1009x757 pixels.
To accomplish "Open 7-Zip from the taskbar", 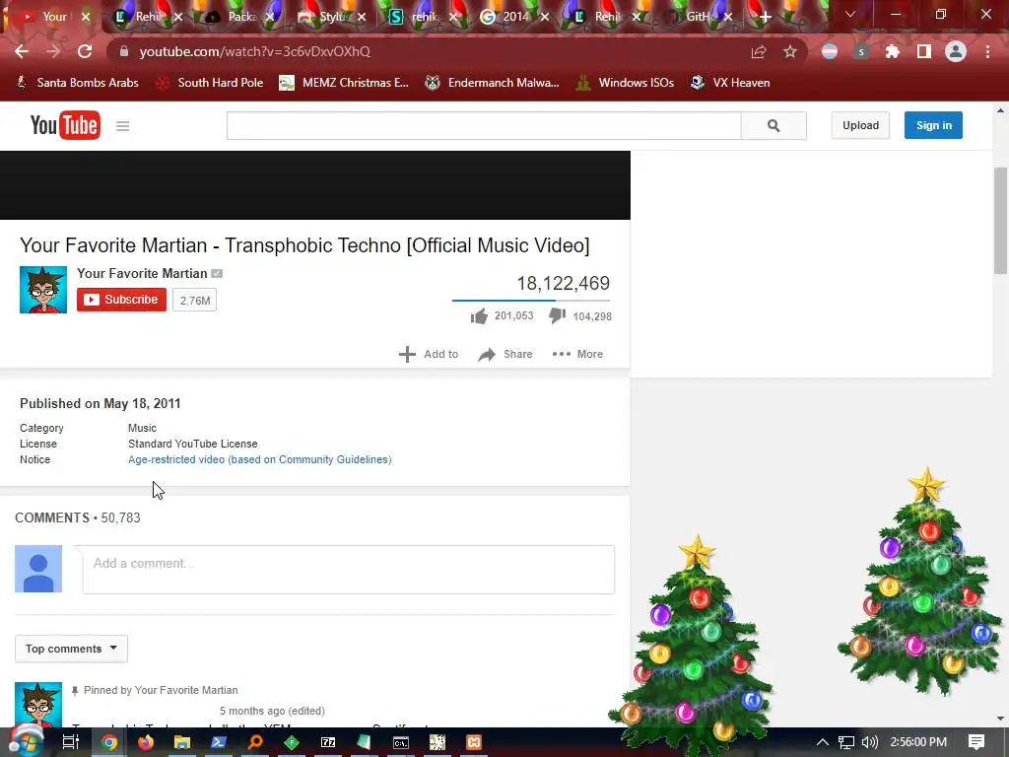I will pyautogui.click(x=328, y=742).
